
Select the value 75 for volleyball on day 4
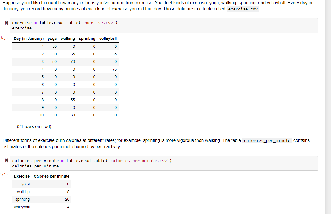tap(115, 69)
